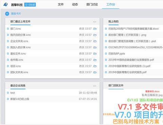
Task: Open folder location icon for 部门.icns
Action: [95, 29]
